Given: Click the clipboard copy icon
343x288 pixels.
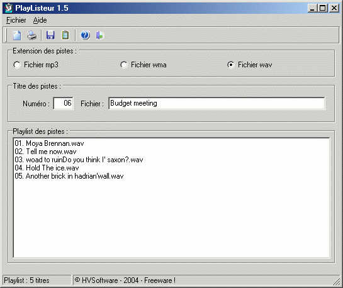Looking at the screenshot, I should click(65, 35).
